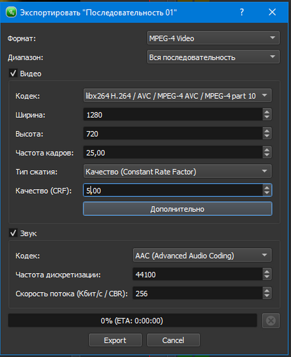Click the Дополнительно button
The width and height of the screenshot is (291, 357).
tap(177, 209)
